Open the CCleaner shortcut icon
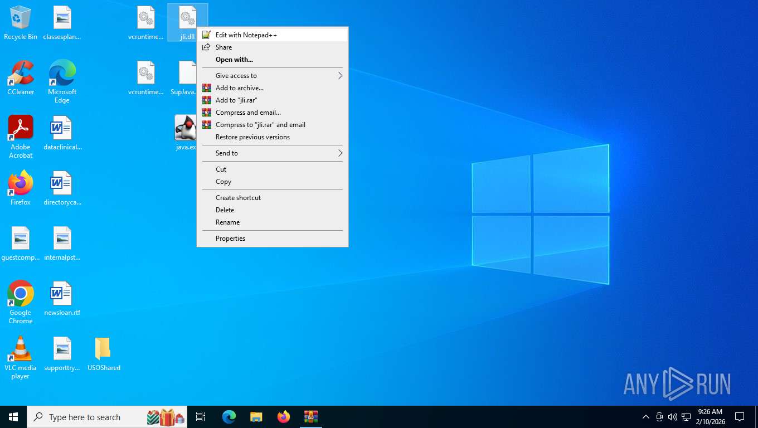 21,78
